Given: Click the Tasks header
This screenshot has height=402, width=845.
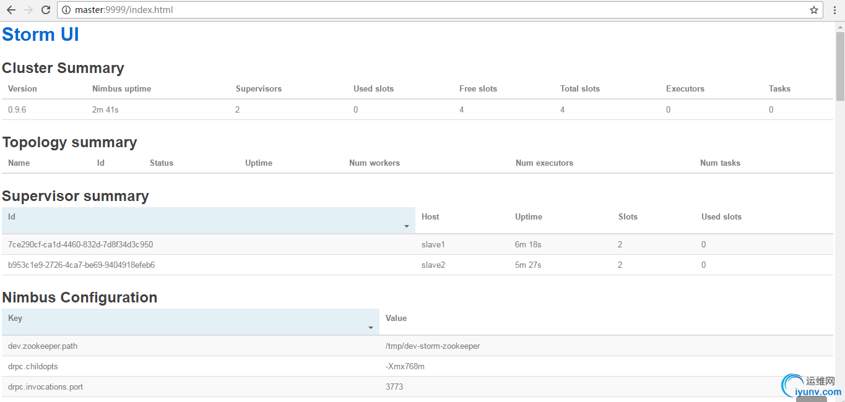Looking at the screenshot, I should 779,88.
